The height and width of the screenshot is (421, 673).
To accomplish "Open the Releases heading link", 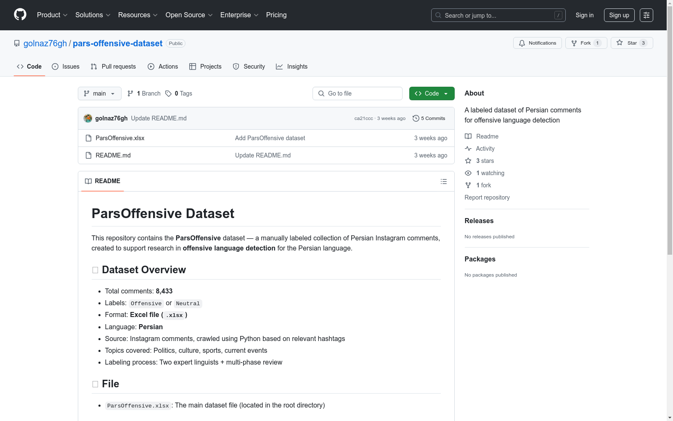I will point(479,221).
